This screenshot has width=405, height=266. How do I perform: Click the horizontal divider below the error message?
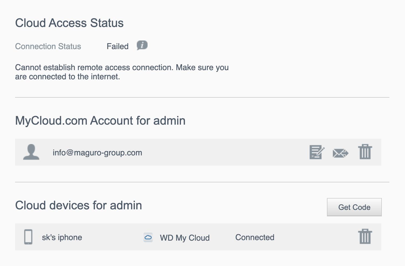point(202,97)
